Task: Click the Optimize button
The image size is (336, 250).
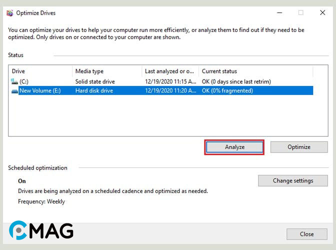Action: click(x=299, y=147)
